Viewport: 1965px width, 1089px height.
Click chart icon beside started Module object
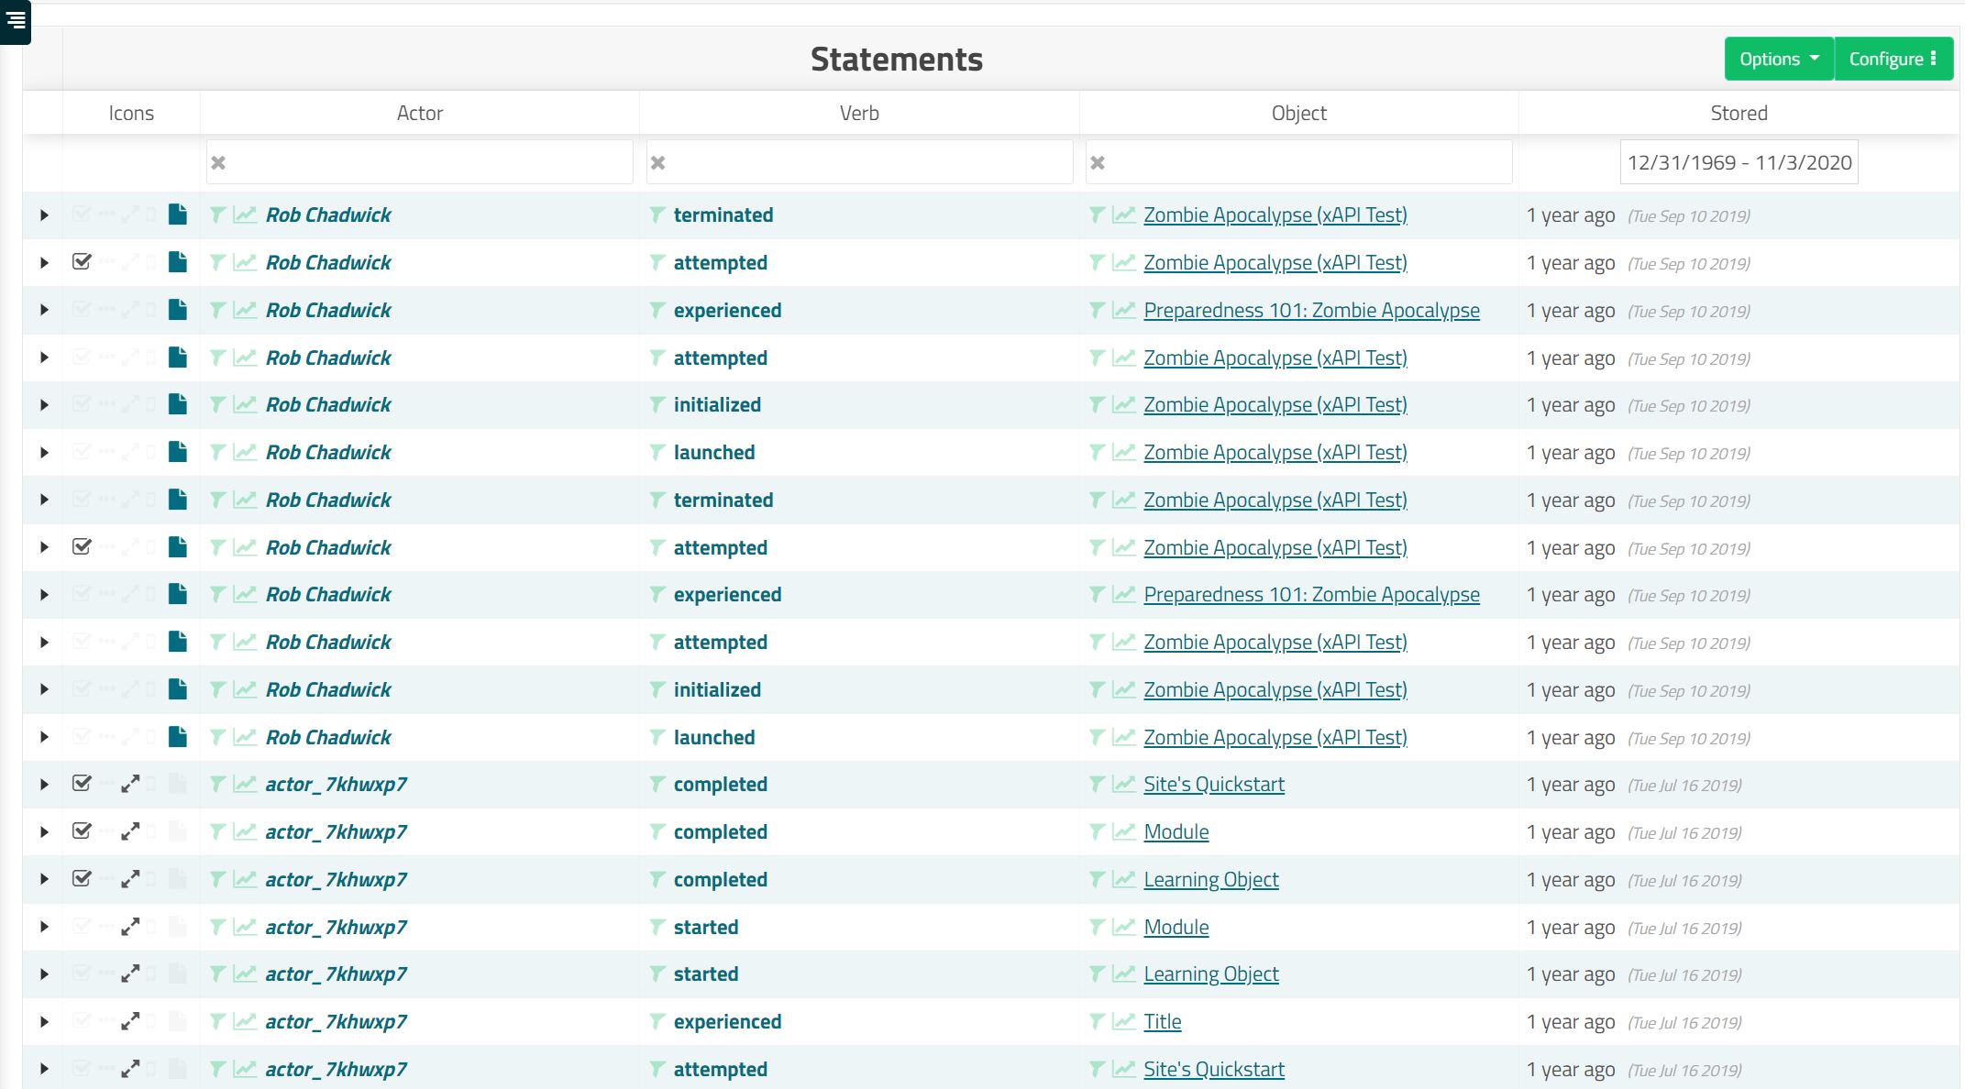pyautogui.click(x=1124, y=927)
